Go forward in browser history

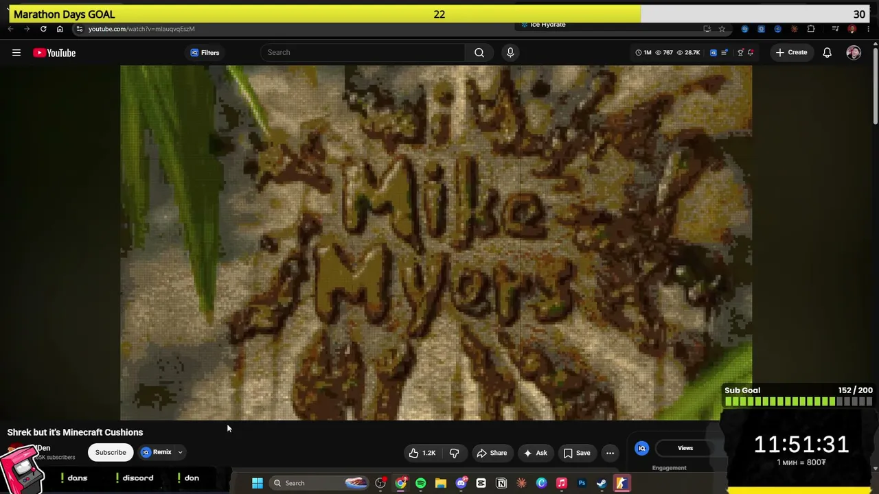tap(27, 29)
